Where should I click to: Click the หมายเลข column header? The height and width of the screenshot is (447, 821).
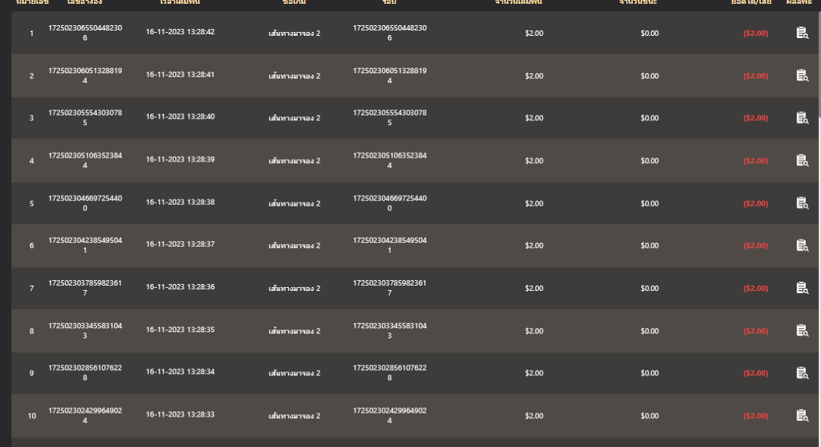30,3
